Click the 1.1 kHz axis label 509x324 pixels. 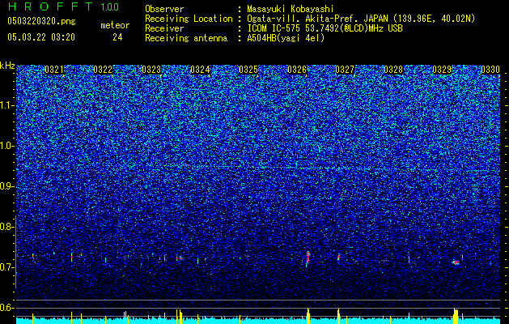coord(6,105)
